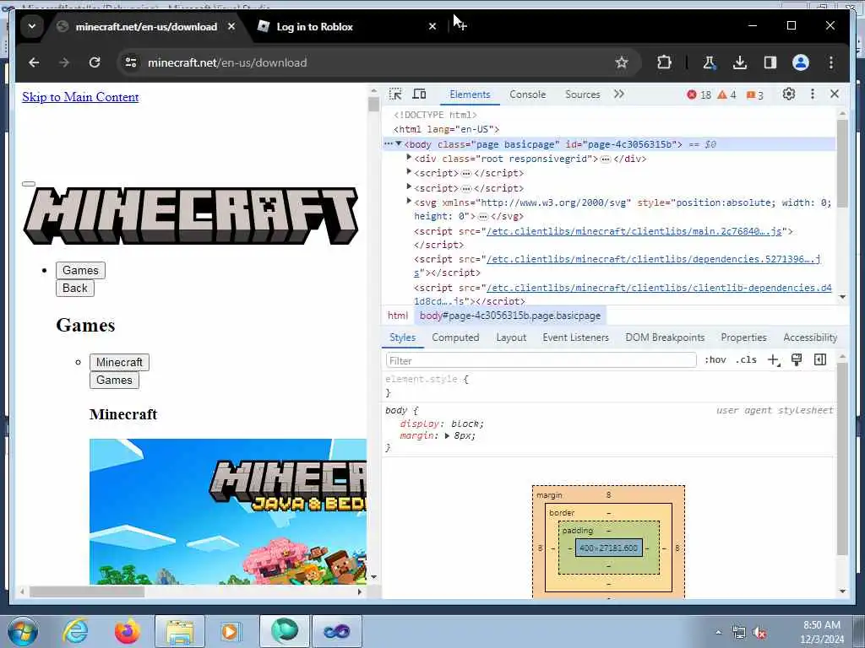
Task: Expand the second script node
Action: tap(409, 186)
